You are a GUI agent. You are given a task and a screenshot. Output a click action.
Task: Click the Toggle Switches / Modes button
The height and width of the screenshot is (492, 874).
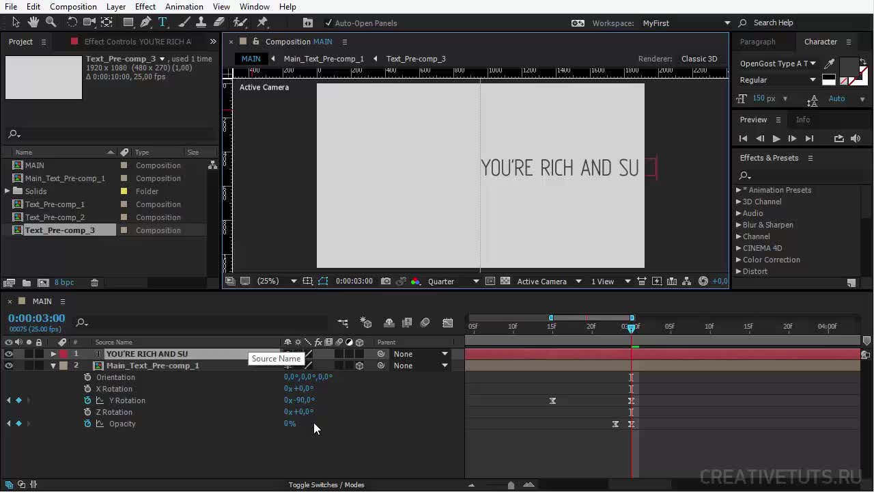(x=326, y=485)
